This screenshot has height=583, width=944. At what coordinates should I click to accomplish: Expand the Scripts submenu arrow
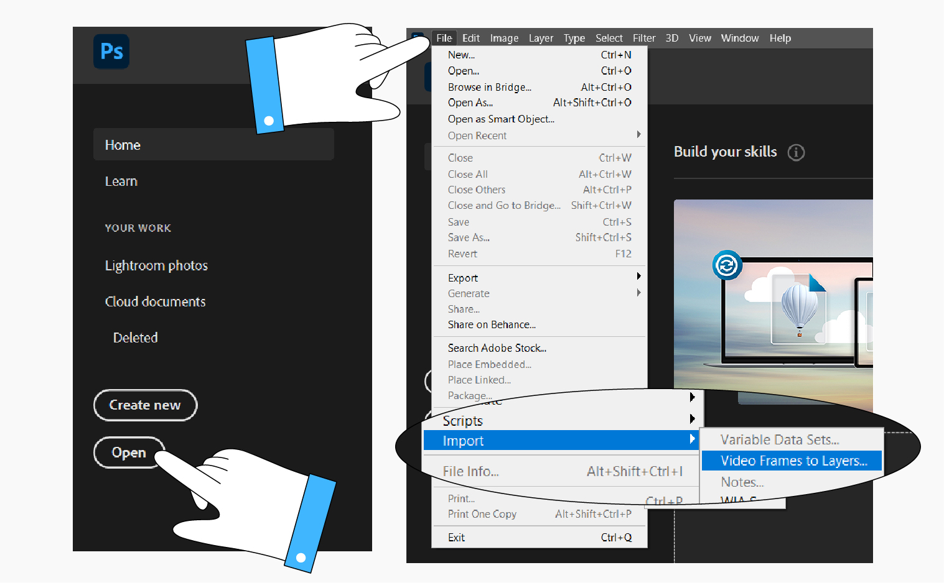click(692, 419)
